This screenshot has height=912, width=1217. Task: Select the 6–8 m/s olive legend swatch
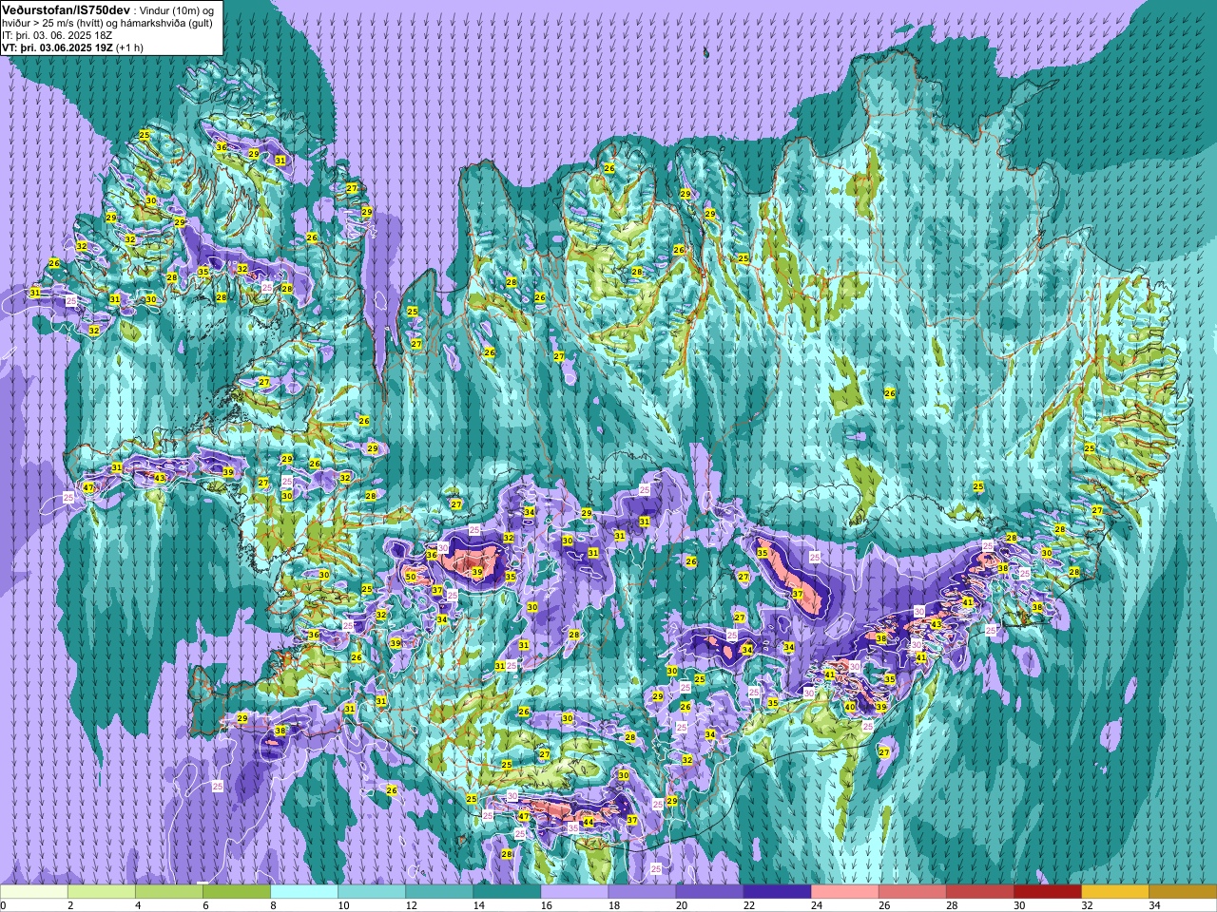point(237,892)
